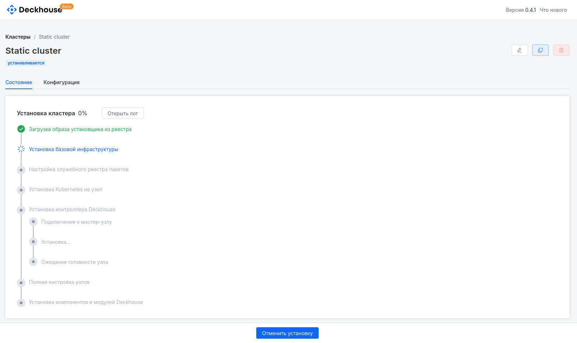Go to Кластеры breadcrumb link
The image size is (577, 343).
[18, 37]
